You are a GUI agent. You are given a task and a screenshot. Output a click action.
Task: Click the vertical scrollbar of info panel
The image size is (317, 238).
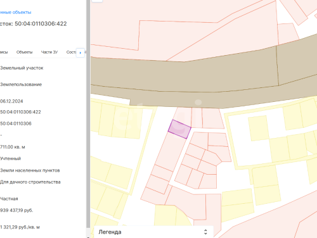click(88, 114)
